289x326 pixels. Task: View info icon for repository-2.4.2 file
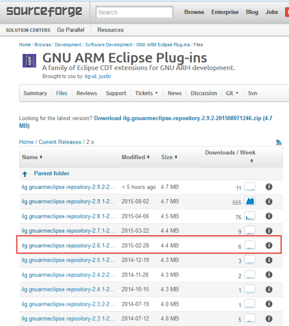pyautogui.click(x=269, y=275)
